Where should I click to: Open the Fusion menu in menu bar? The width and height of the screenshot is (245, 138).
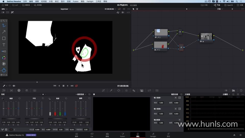point(76,2)
